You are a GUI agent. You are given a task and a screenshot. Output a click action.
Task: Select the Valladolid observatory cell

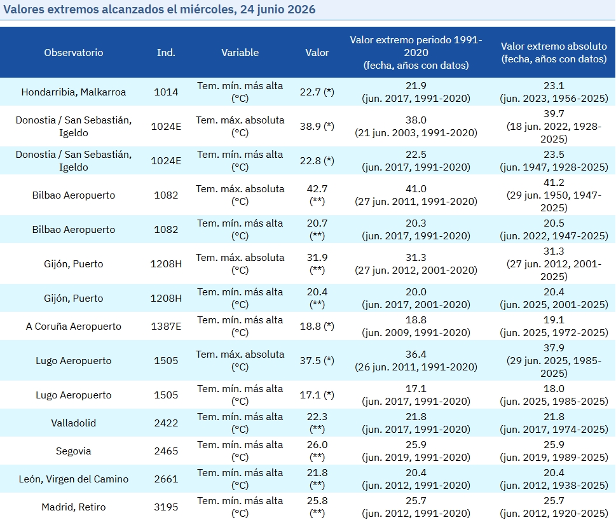click(74, 423)
